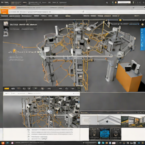
Task: Select the dark camera device thumbnail on the left
Action: pos(94,134)
